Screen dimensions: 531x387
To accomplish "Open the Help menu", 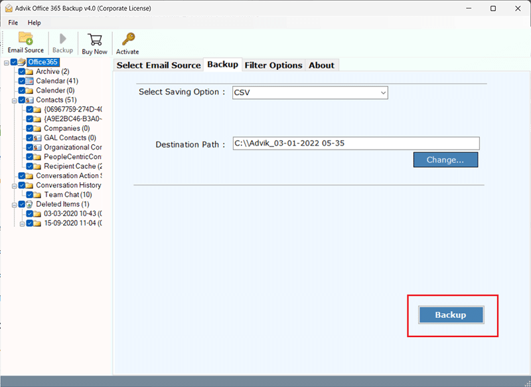I will 35,23.
